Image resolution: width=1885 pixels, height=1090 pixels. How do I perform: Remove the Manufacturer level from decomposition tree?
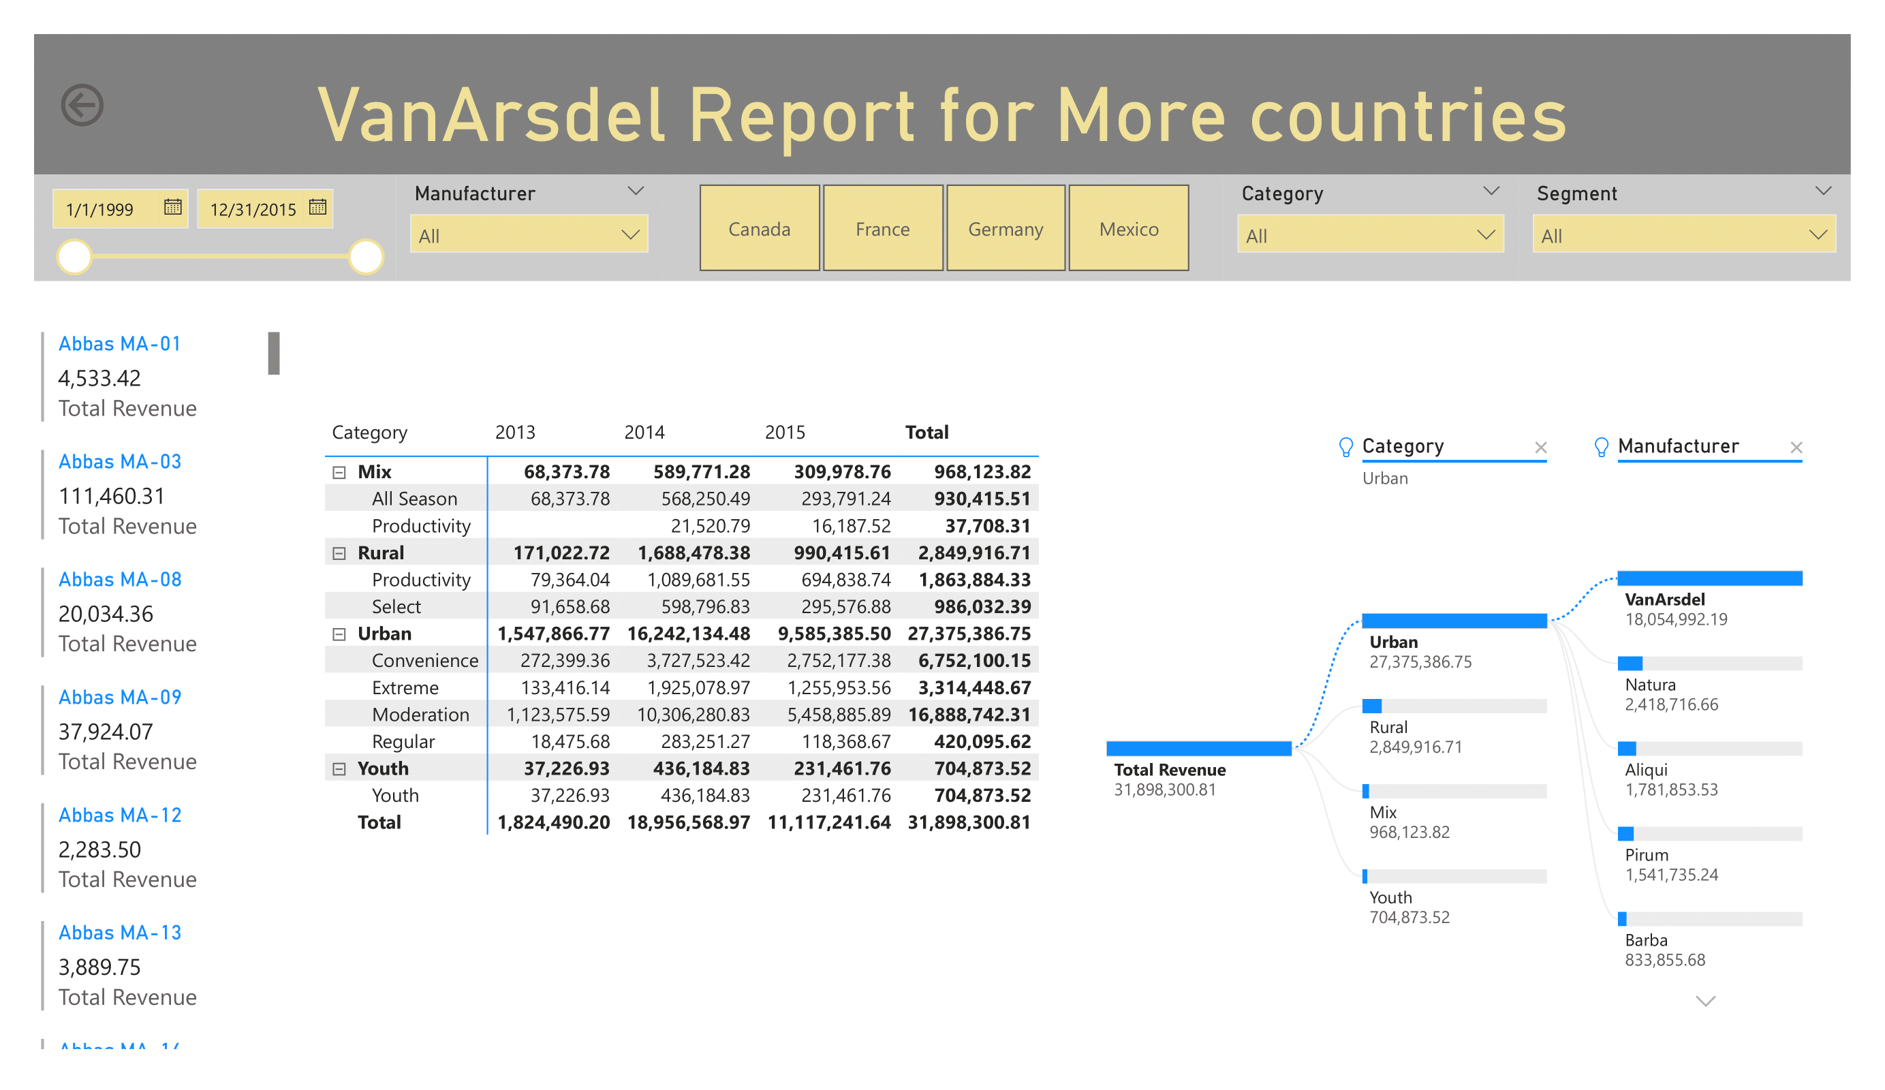click(x=1796, y=448)
